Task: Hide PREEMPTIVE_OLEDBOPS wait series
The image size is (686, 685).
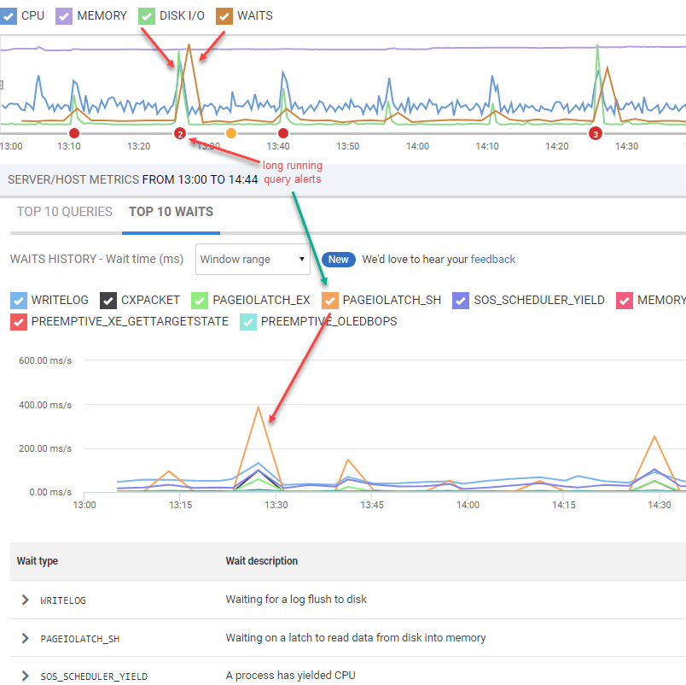Action: (248, 322)
